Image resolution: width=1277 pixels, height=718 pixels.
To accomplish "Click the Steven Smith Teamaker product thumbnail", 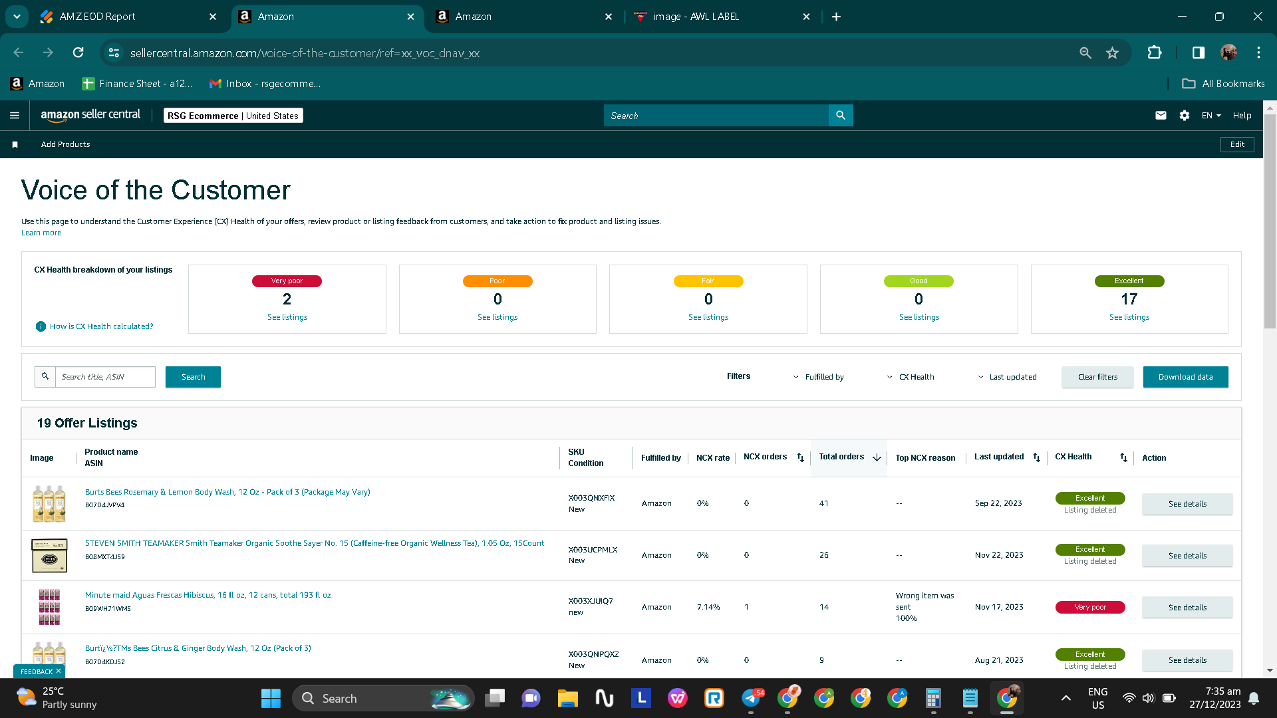I will point(49,556).
